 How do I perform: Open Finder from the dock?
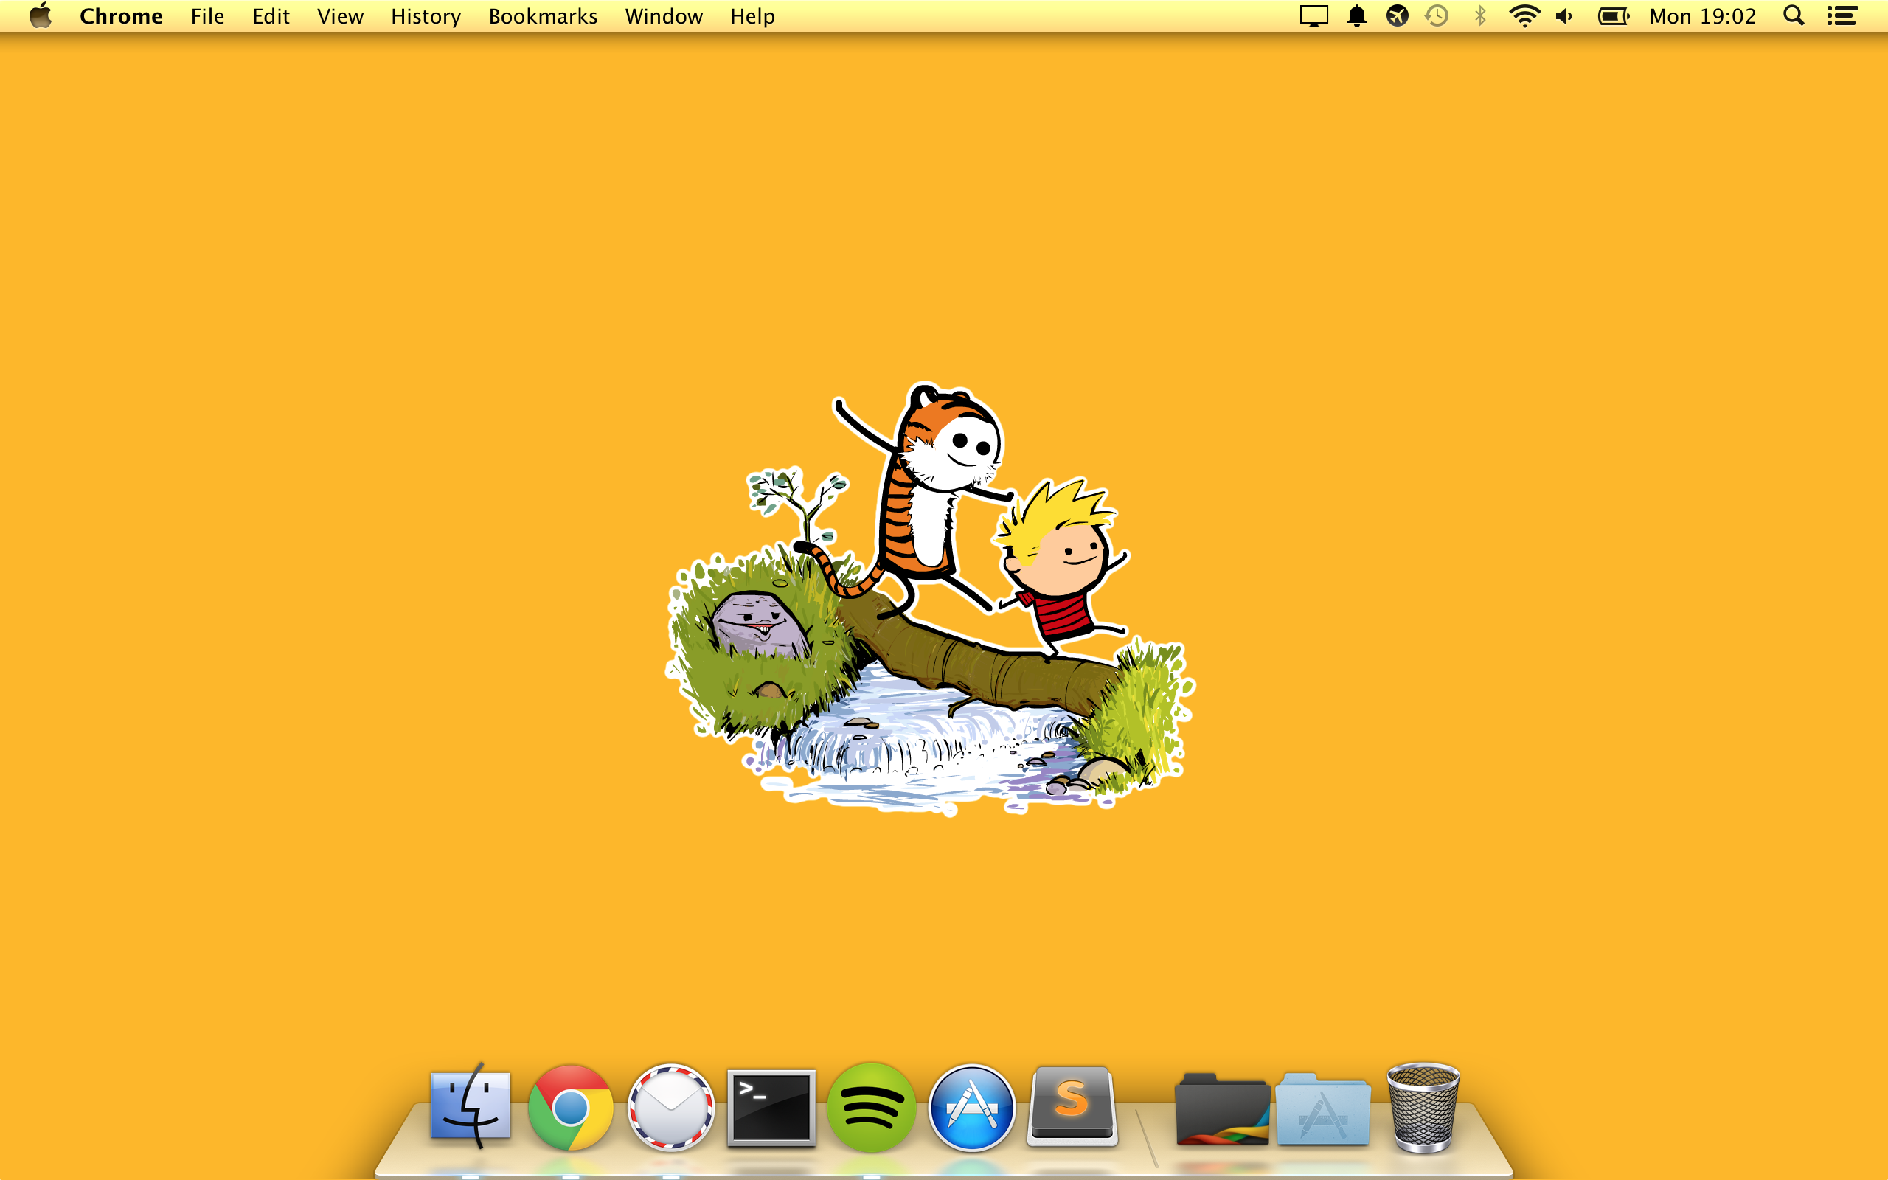click(471, 1108)
